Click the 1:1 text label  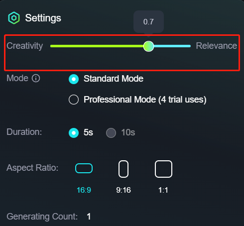tap(163, 190)
